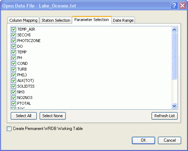
Task: Click the scrollbar down arrow
Action: (174, 106)
